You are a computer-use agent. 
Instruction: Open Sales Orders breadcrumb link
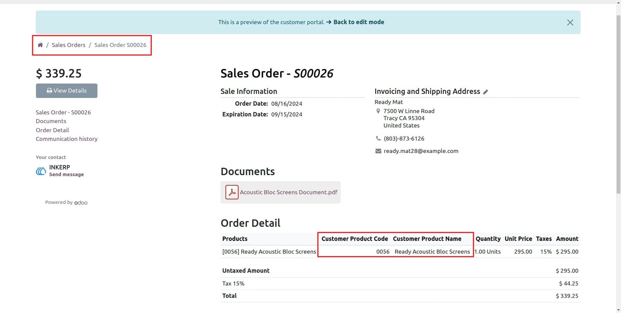click(69, 45)
